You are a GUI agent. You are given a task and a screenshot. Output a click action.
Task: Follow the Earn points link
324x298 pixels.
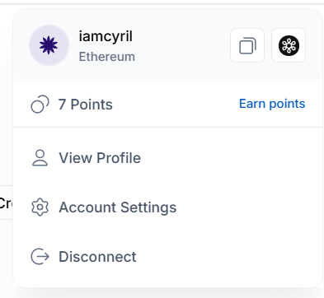tap(272, 104)
